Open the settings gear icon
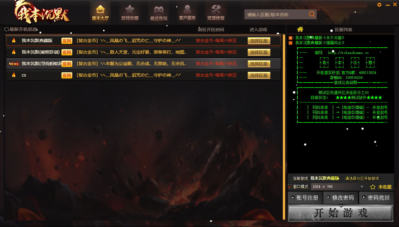Screen dimensions: 399x227 379,5
